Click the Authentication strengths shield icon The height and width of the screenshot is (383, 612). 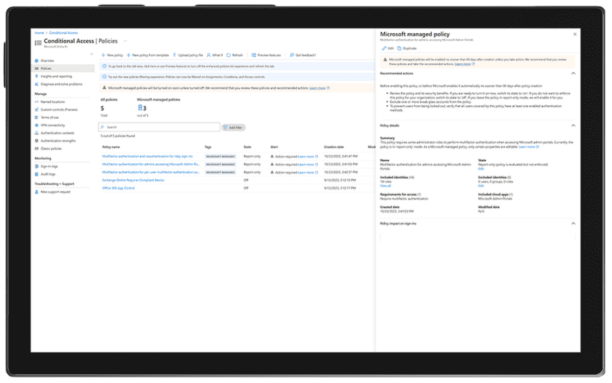36,141
